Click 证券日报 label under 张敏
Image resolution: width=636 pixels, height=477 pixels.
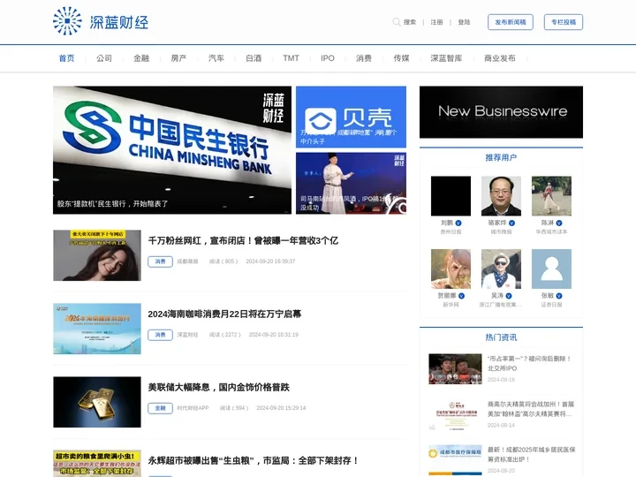click(x=551, y=305)
